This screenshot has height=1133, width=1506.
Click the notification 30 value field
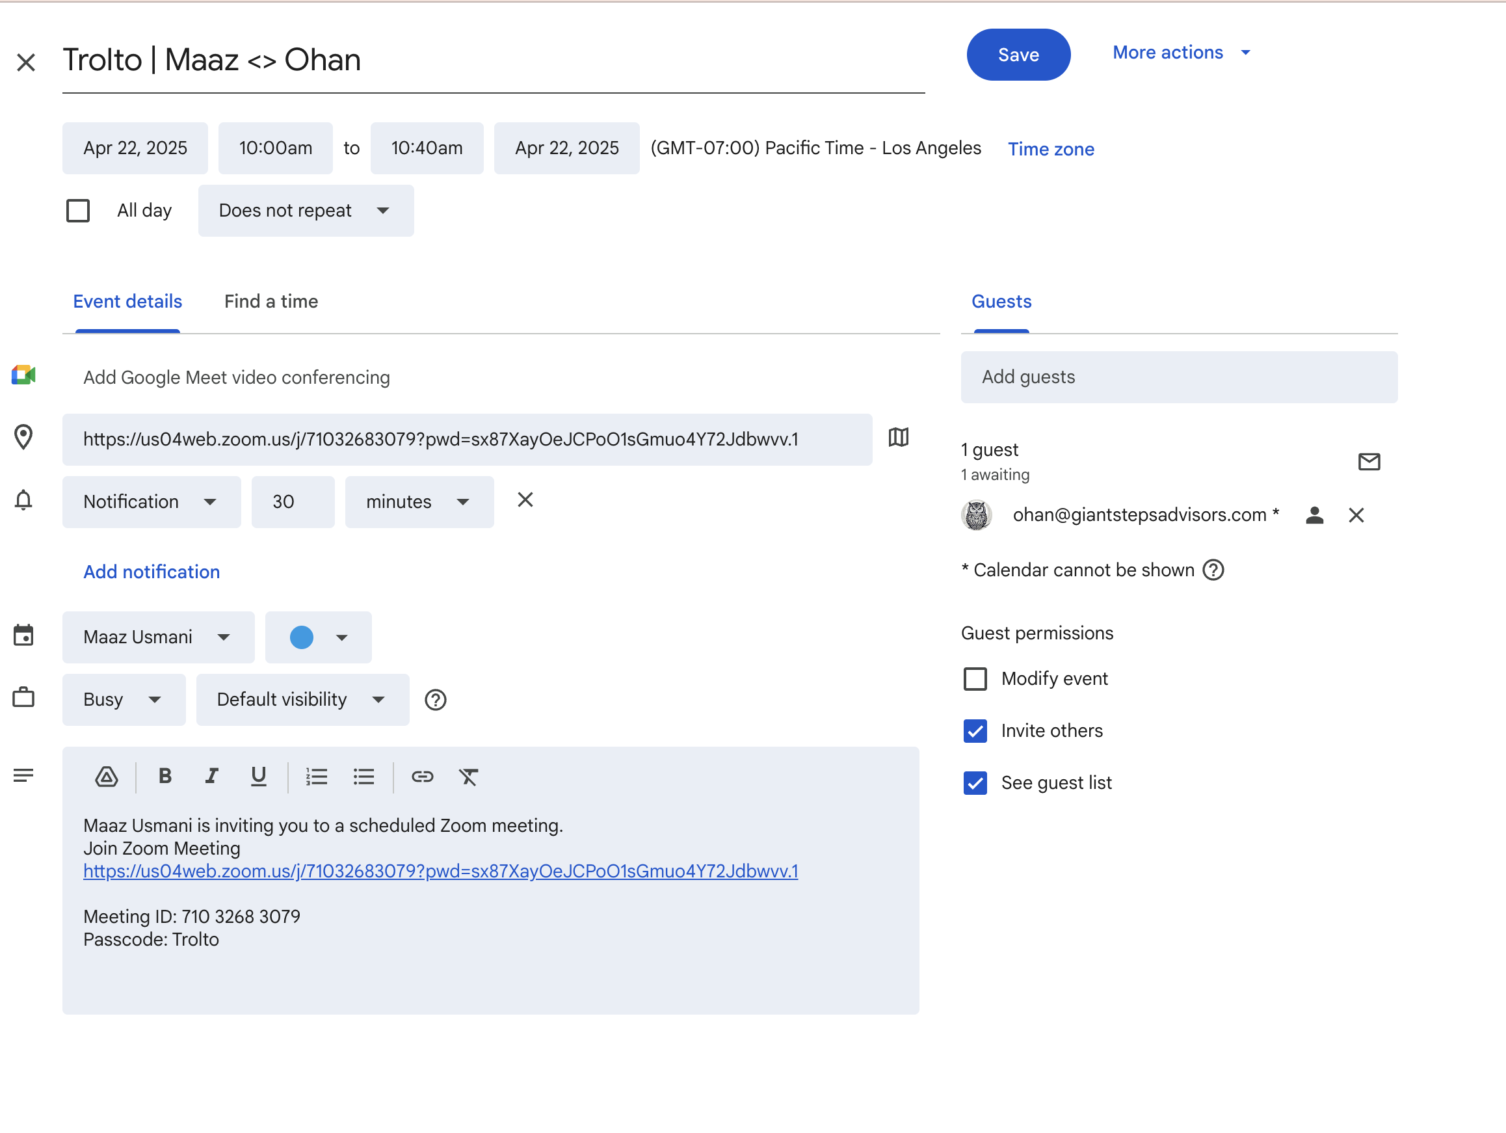[x=293, y=503]
